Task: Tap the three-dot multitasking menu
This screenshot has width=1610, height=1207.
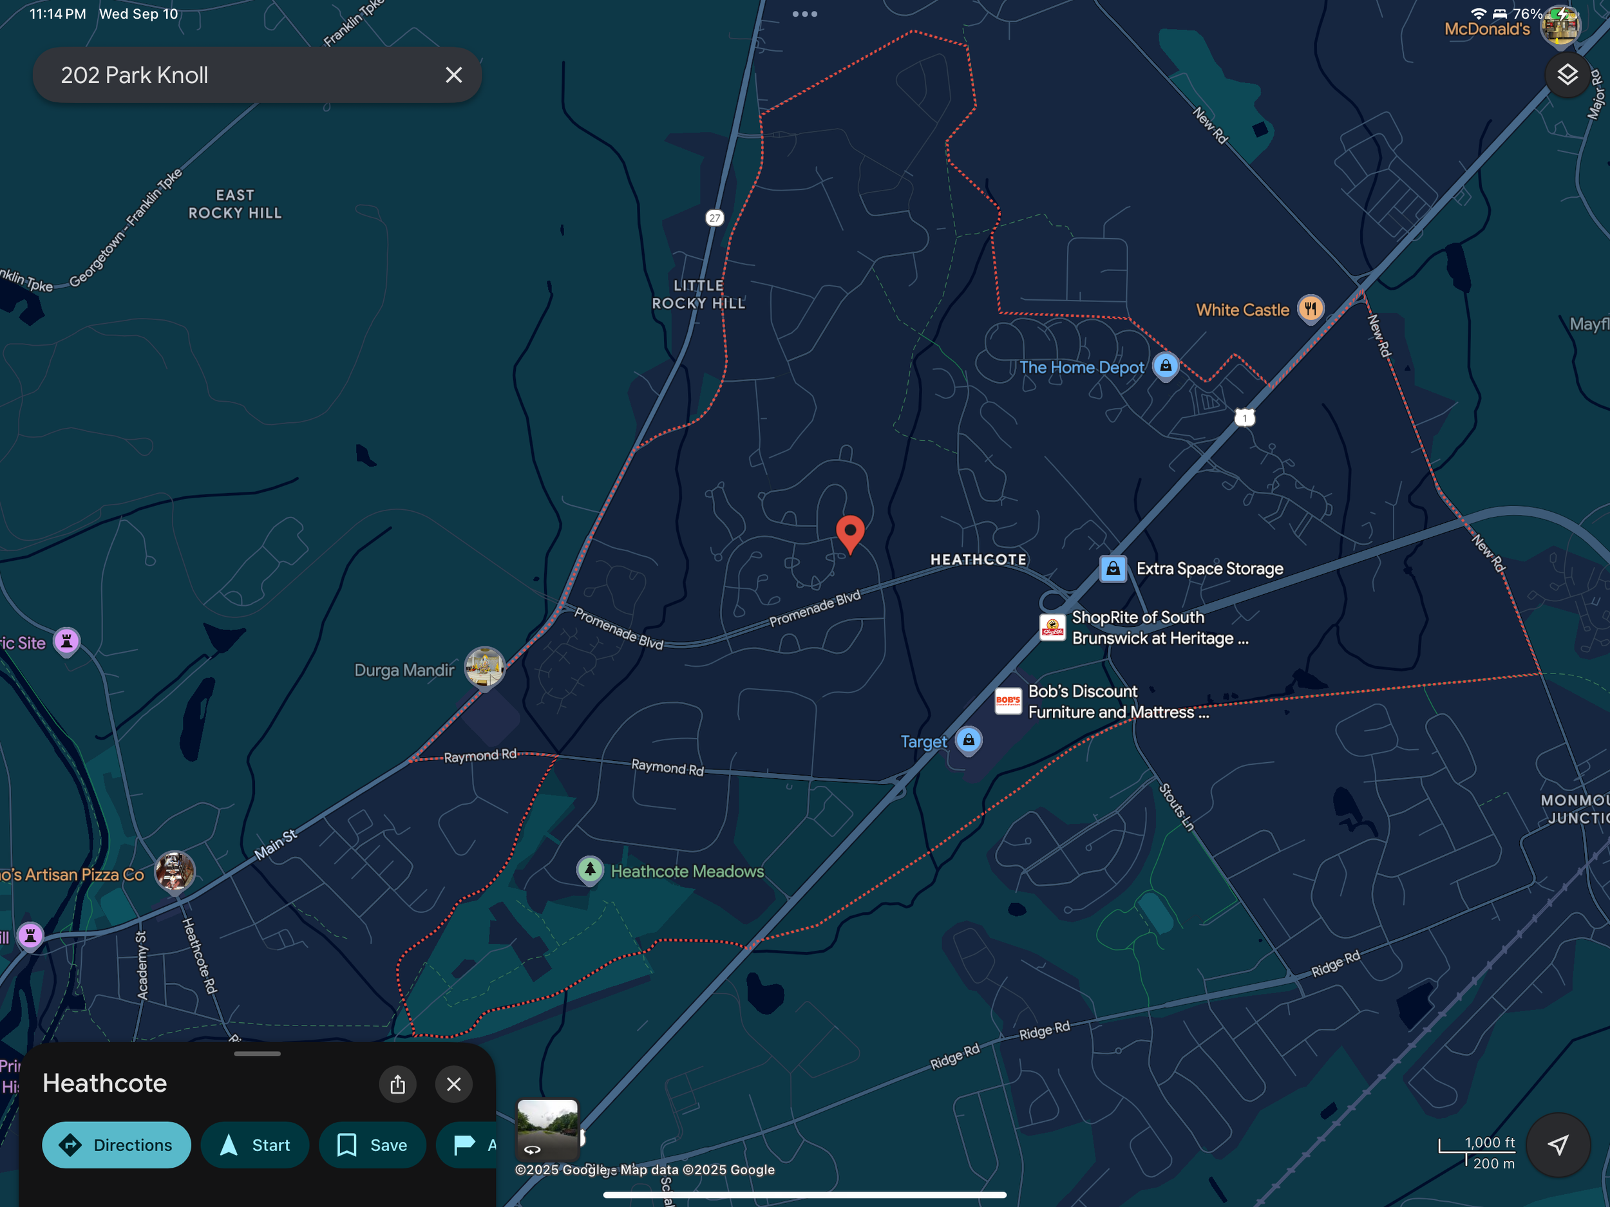Action: pos(804,14)
